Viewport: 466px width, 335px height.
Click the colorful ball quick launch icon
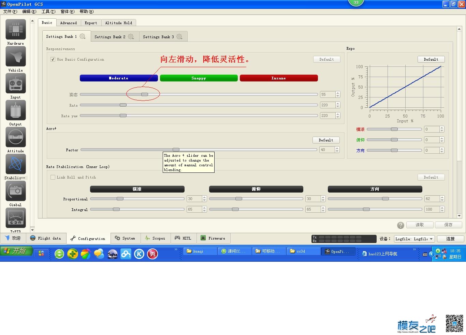tap(86, 254)
